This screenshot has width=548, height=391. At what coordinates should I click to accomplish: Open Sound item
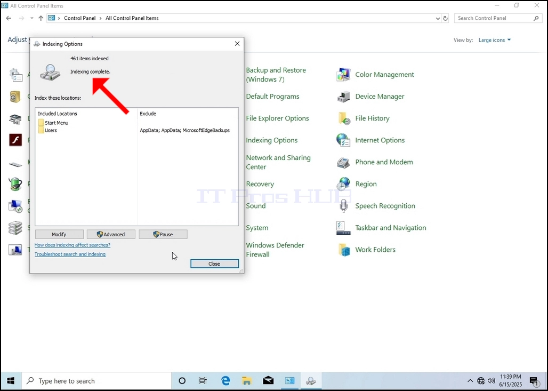click(255, 206)
